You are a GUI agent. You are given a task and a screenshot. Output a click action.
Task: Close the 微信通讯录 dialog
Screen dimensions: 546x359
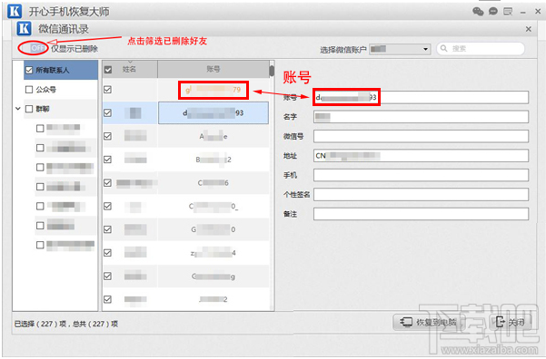(x=528, y=29)
